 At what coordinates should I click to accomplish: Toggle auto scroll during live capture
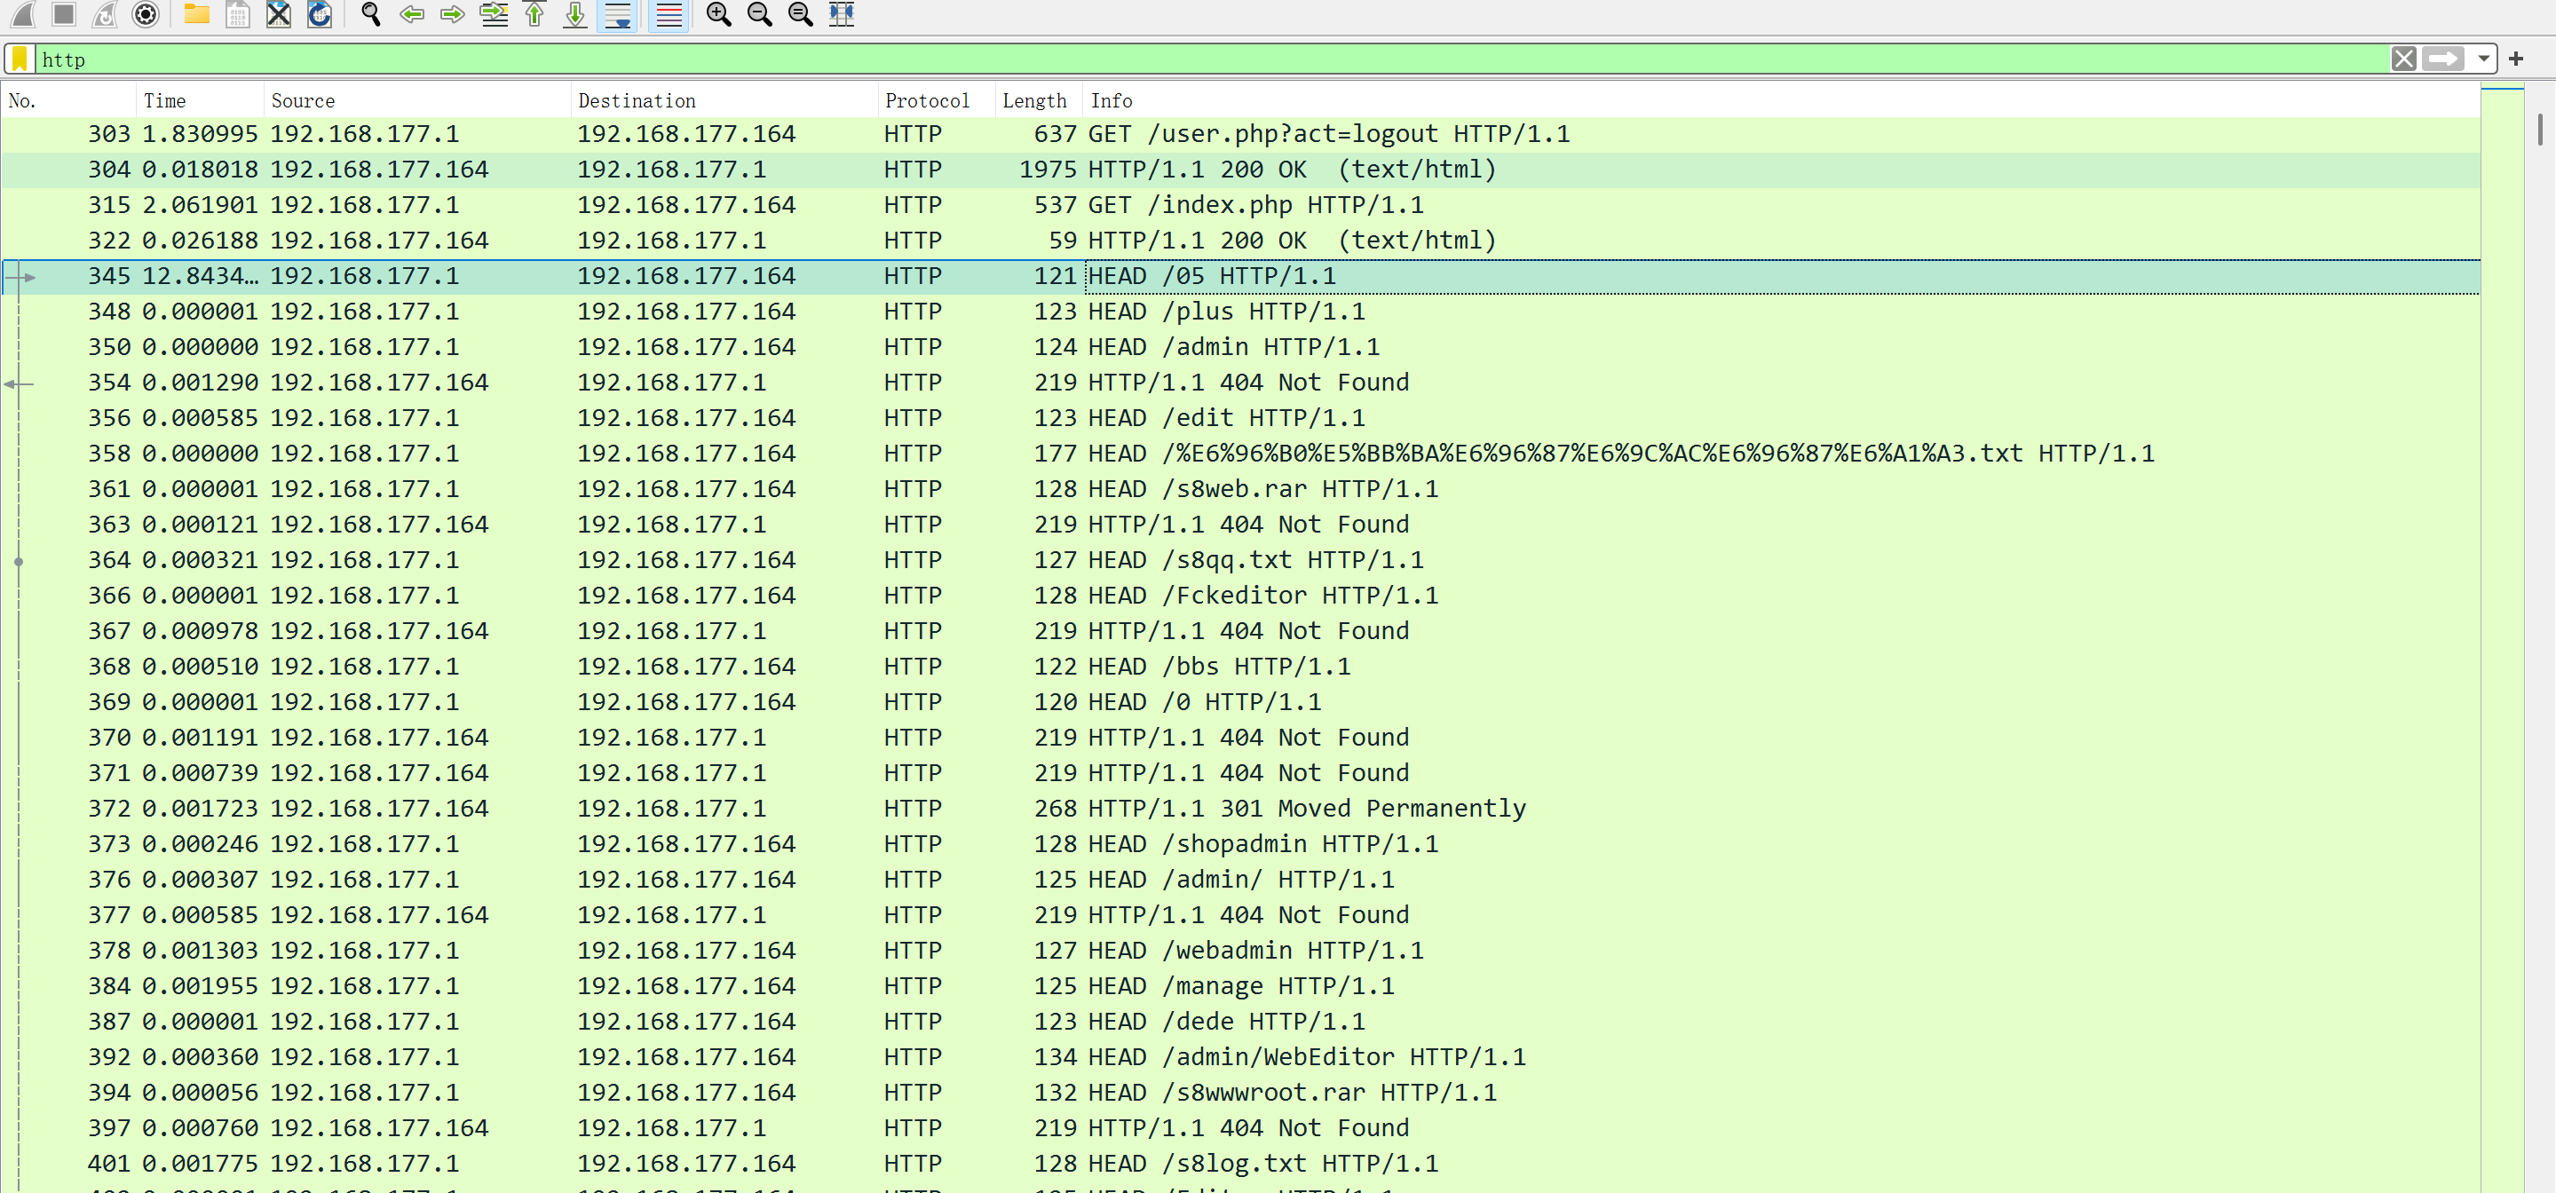coord(617,14)
